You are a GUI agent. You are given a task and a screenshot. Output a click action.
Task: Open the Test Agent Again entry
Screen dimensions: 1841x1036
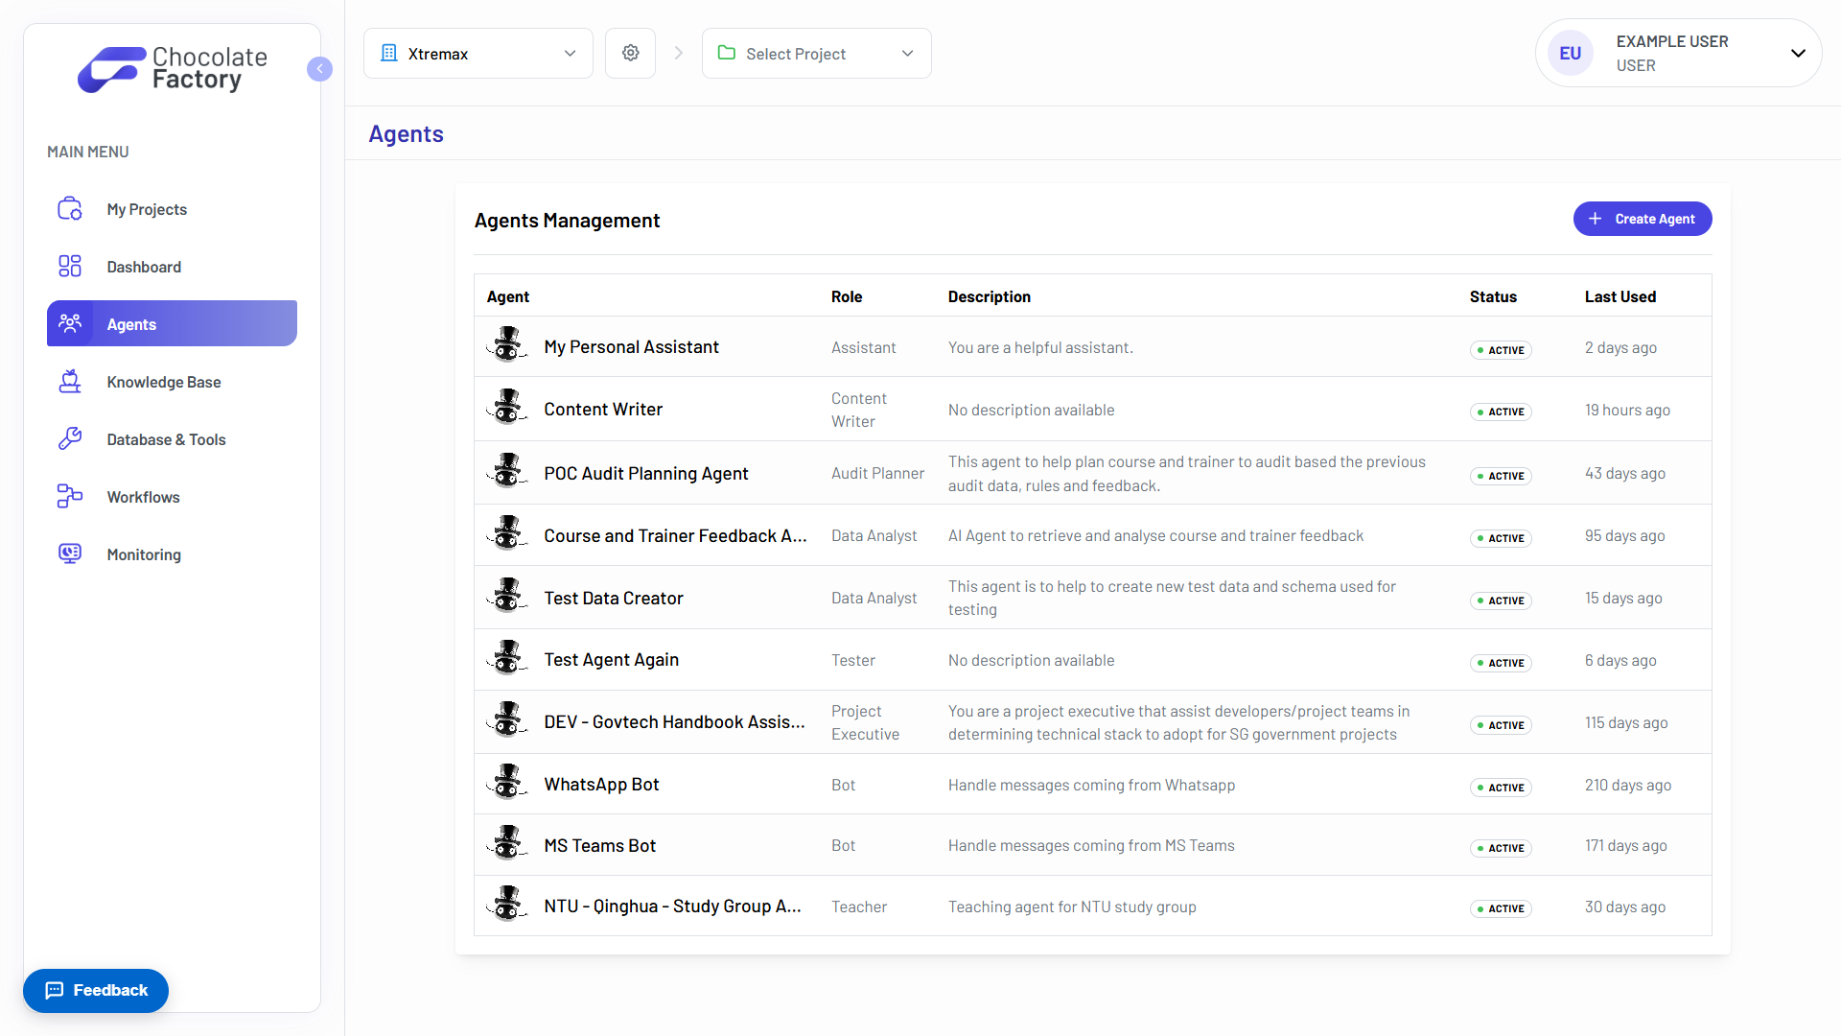click(x=612, y=660)
